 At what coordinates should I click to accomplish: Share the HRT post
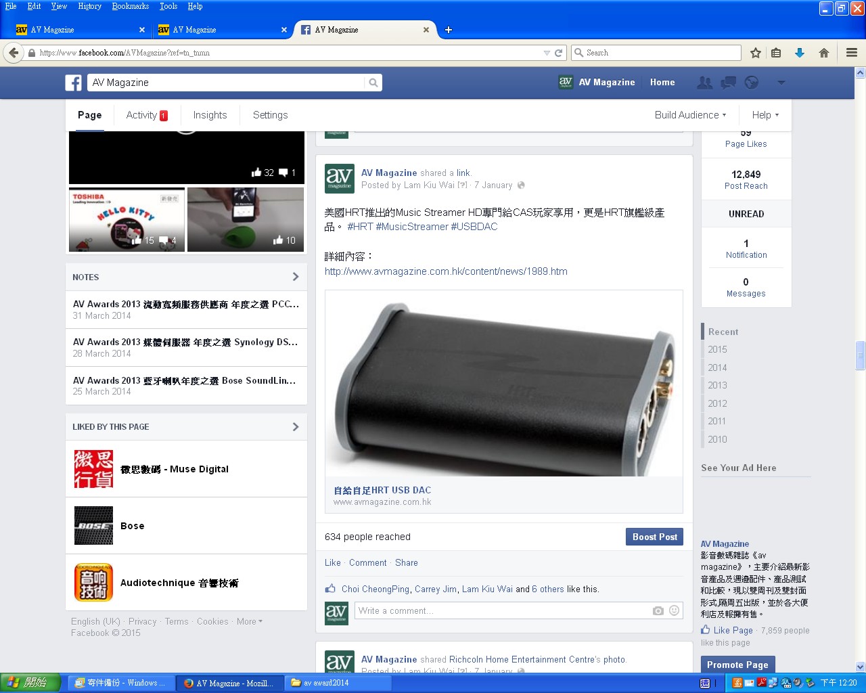[407, 562]
